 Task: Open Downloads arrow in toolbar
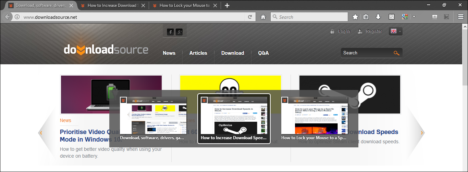coord(378,17)
